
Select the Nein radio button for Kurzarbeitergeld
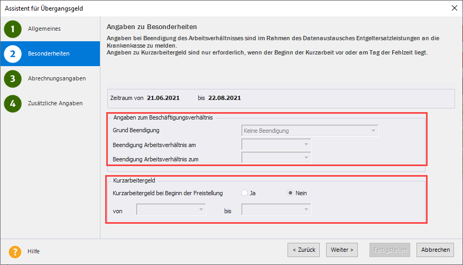pos(290,193)
